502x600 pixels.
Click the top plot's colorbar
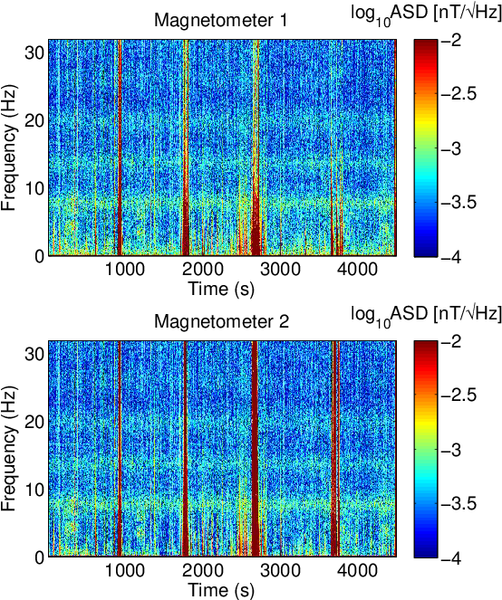coord(425,148)
